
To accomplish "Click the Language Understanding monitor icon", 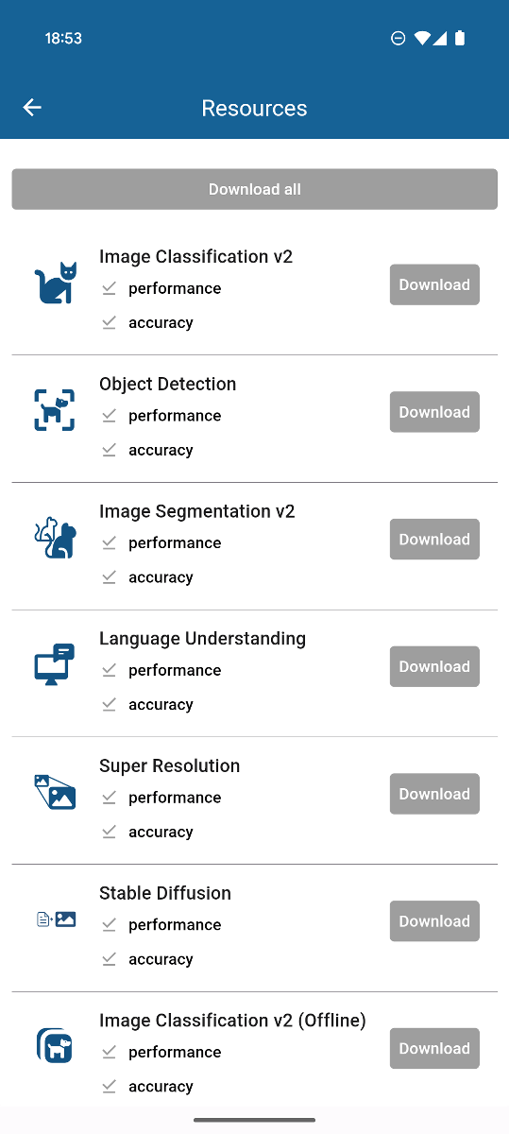I will coord(55,665).
